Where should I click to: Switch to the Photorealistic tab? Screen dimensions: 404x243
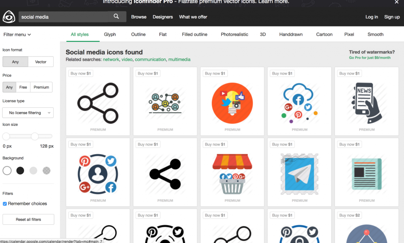coord(234,34)
